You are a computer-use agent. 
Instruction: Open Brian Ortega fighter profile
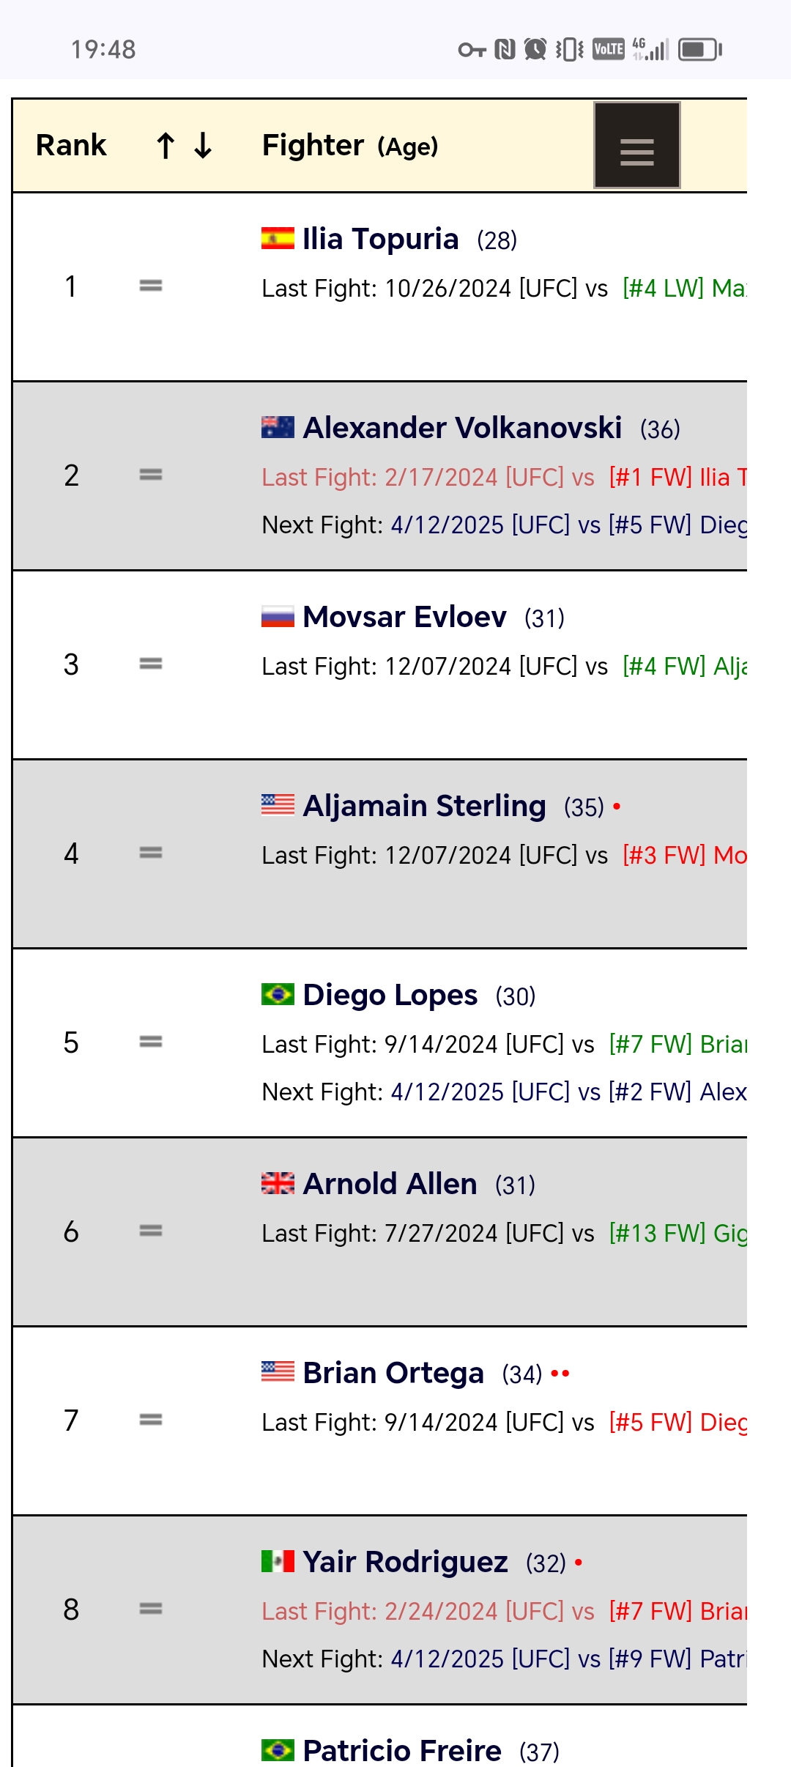[393, 1373]
